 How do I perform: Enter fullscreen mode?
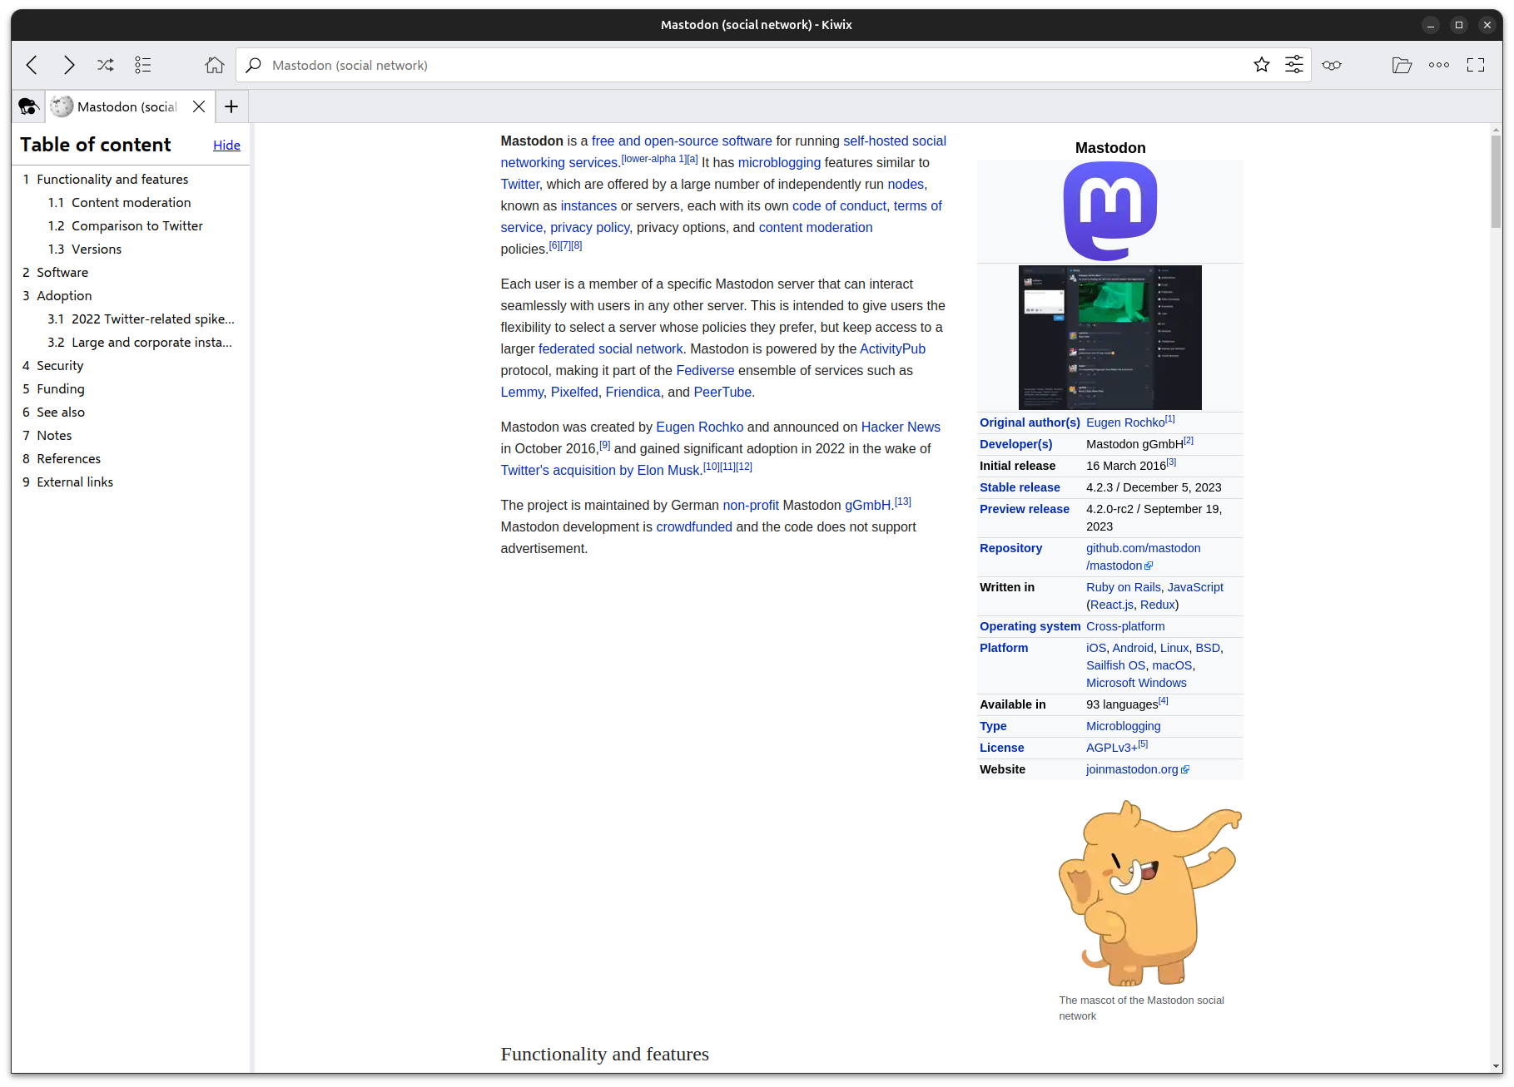[1476, 65]
